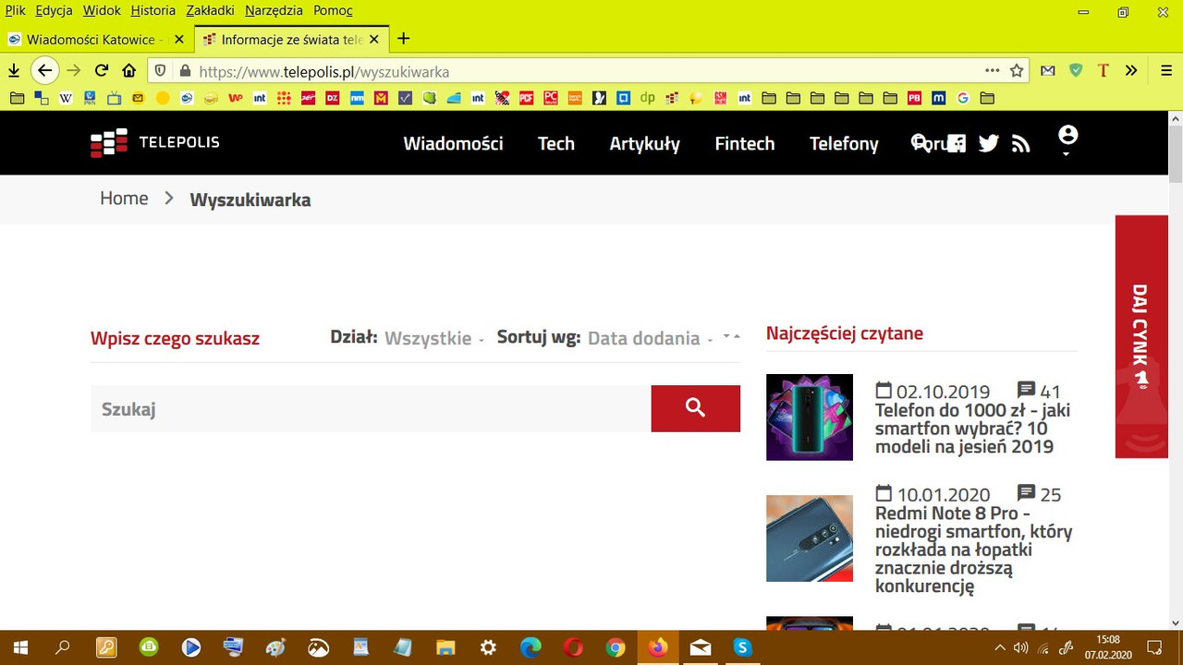
Task: Open the Tech navigation item
Action: pos(556,143)
